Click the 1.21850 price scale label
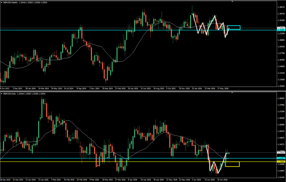This screenshot has width=286, height=182. click(281, 79)
